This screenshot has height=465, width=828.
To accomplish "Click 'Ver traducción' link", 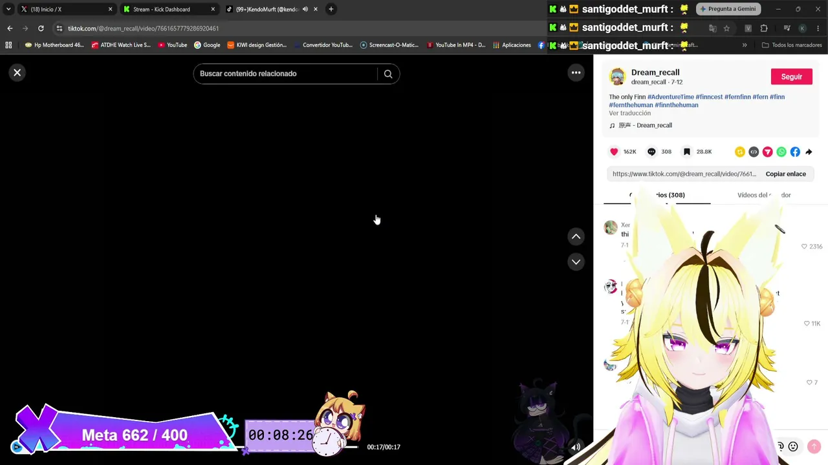I will coord(629,113).
